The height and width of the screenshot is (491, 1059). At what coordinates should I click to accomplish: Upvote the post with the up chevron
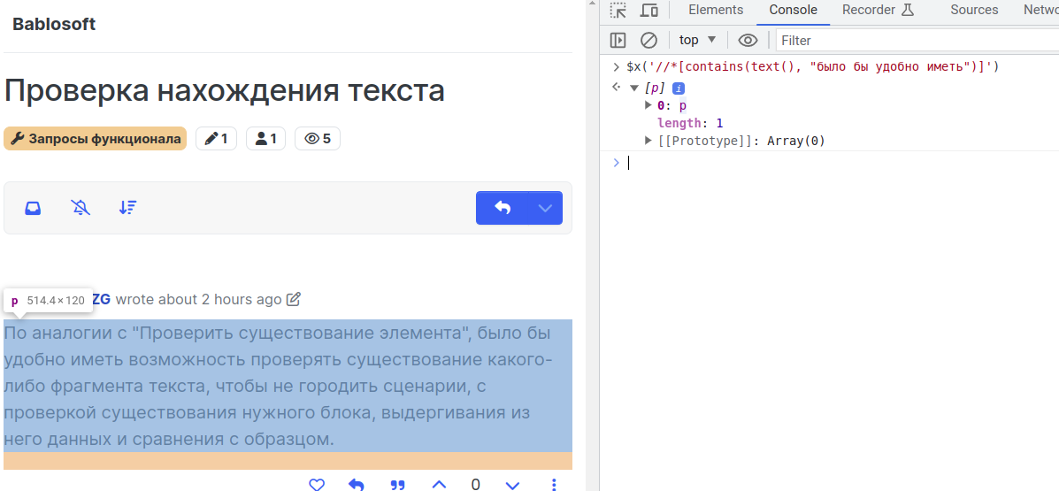438,485
